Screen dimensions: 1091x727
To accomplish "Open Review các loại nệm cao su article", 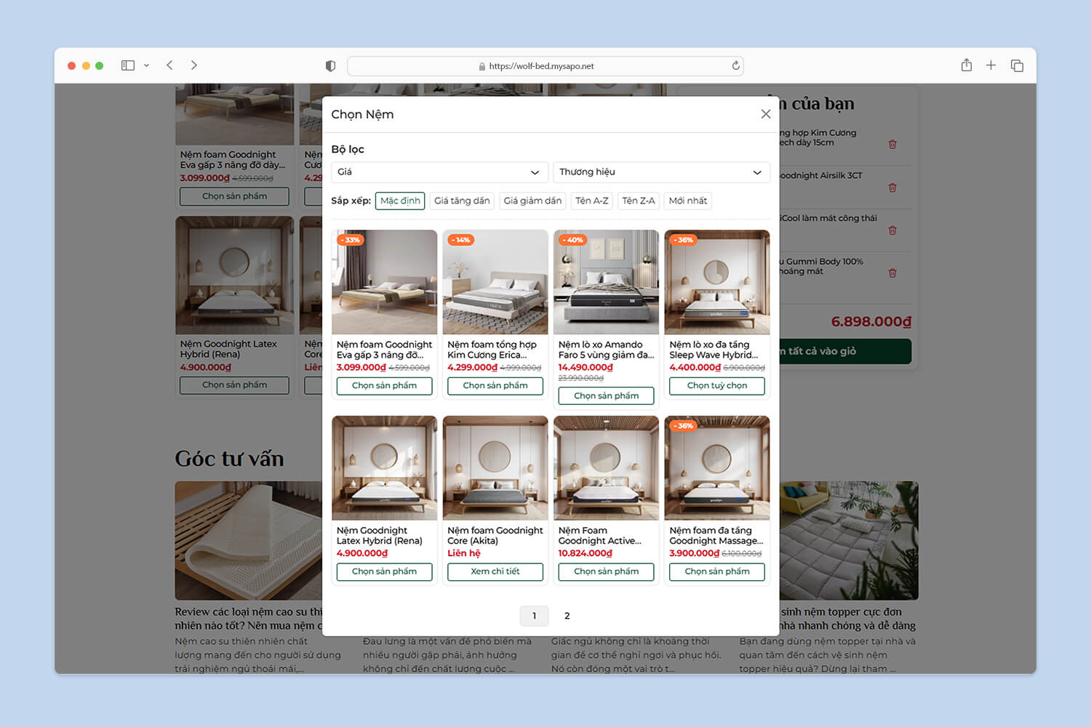I will click(248, 619).
